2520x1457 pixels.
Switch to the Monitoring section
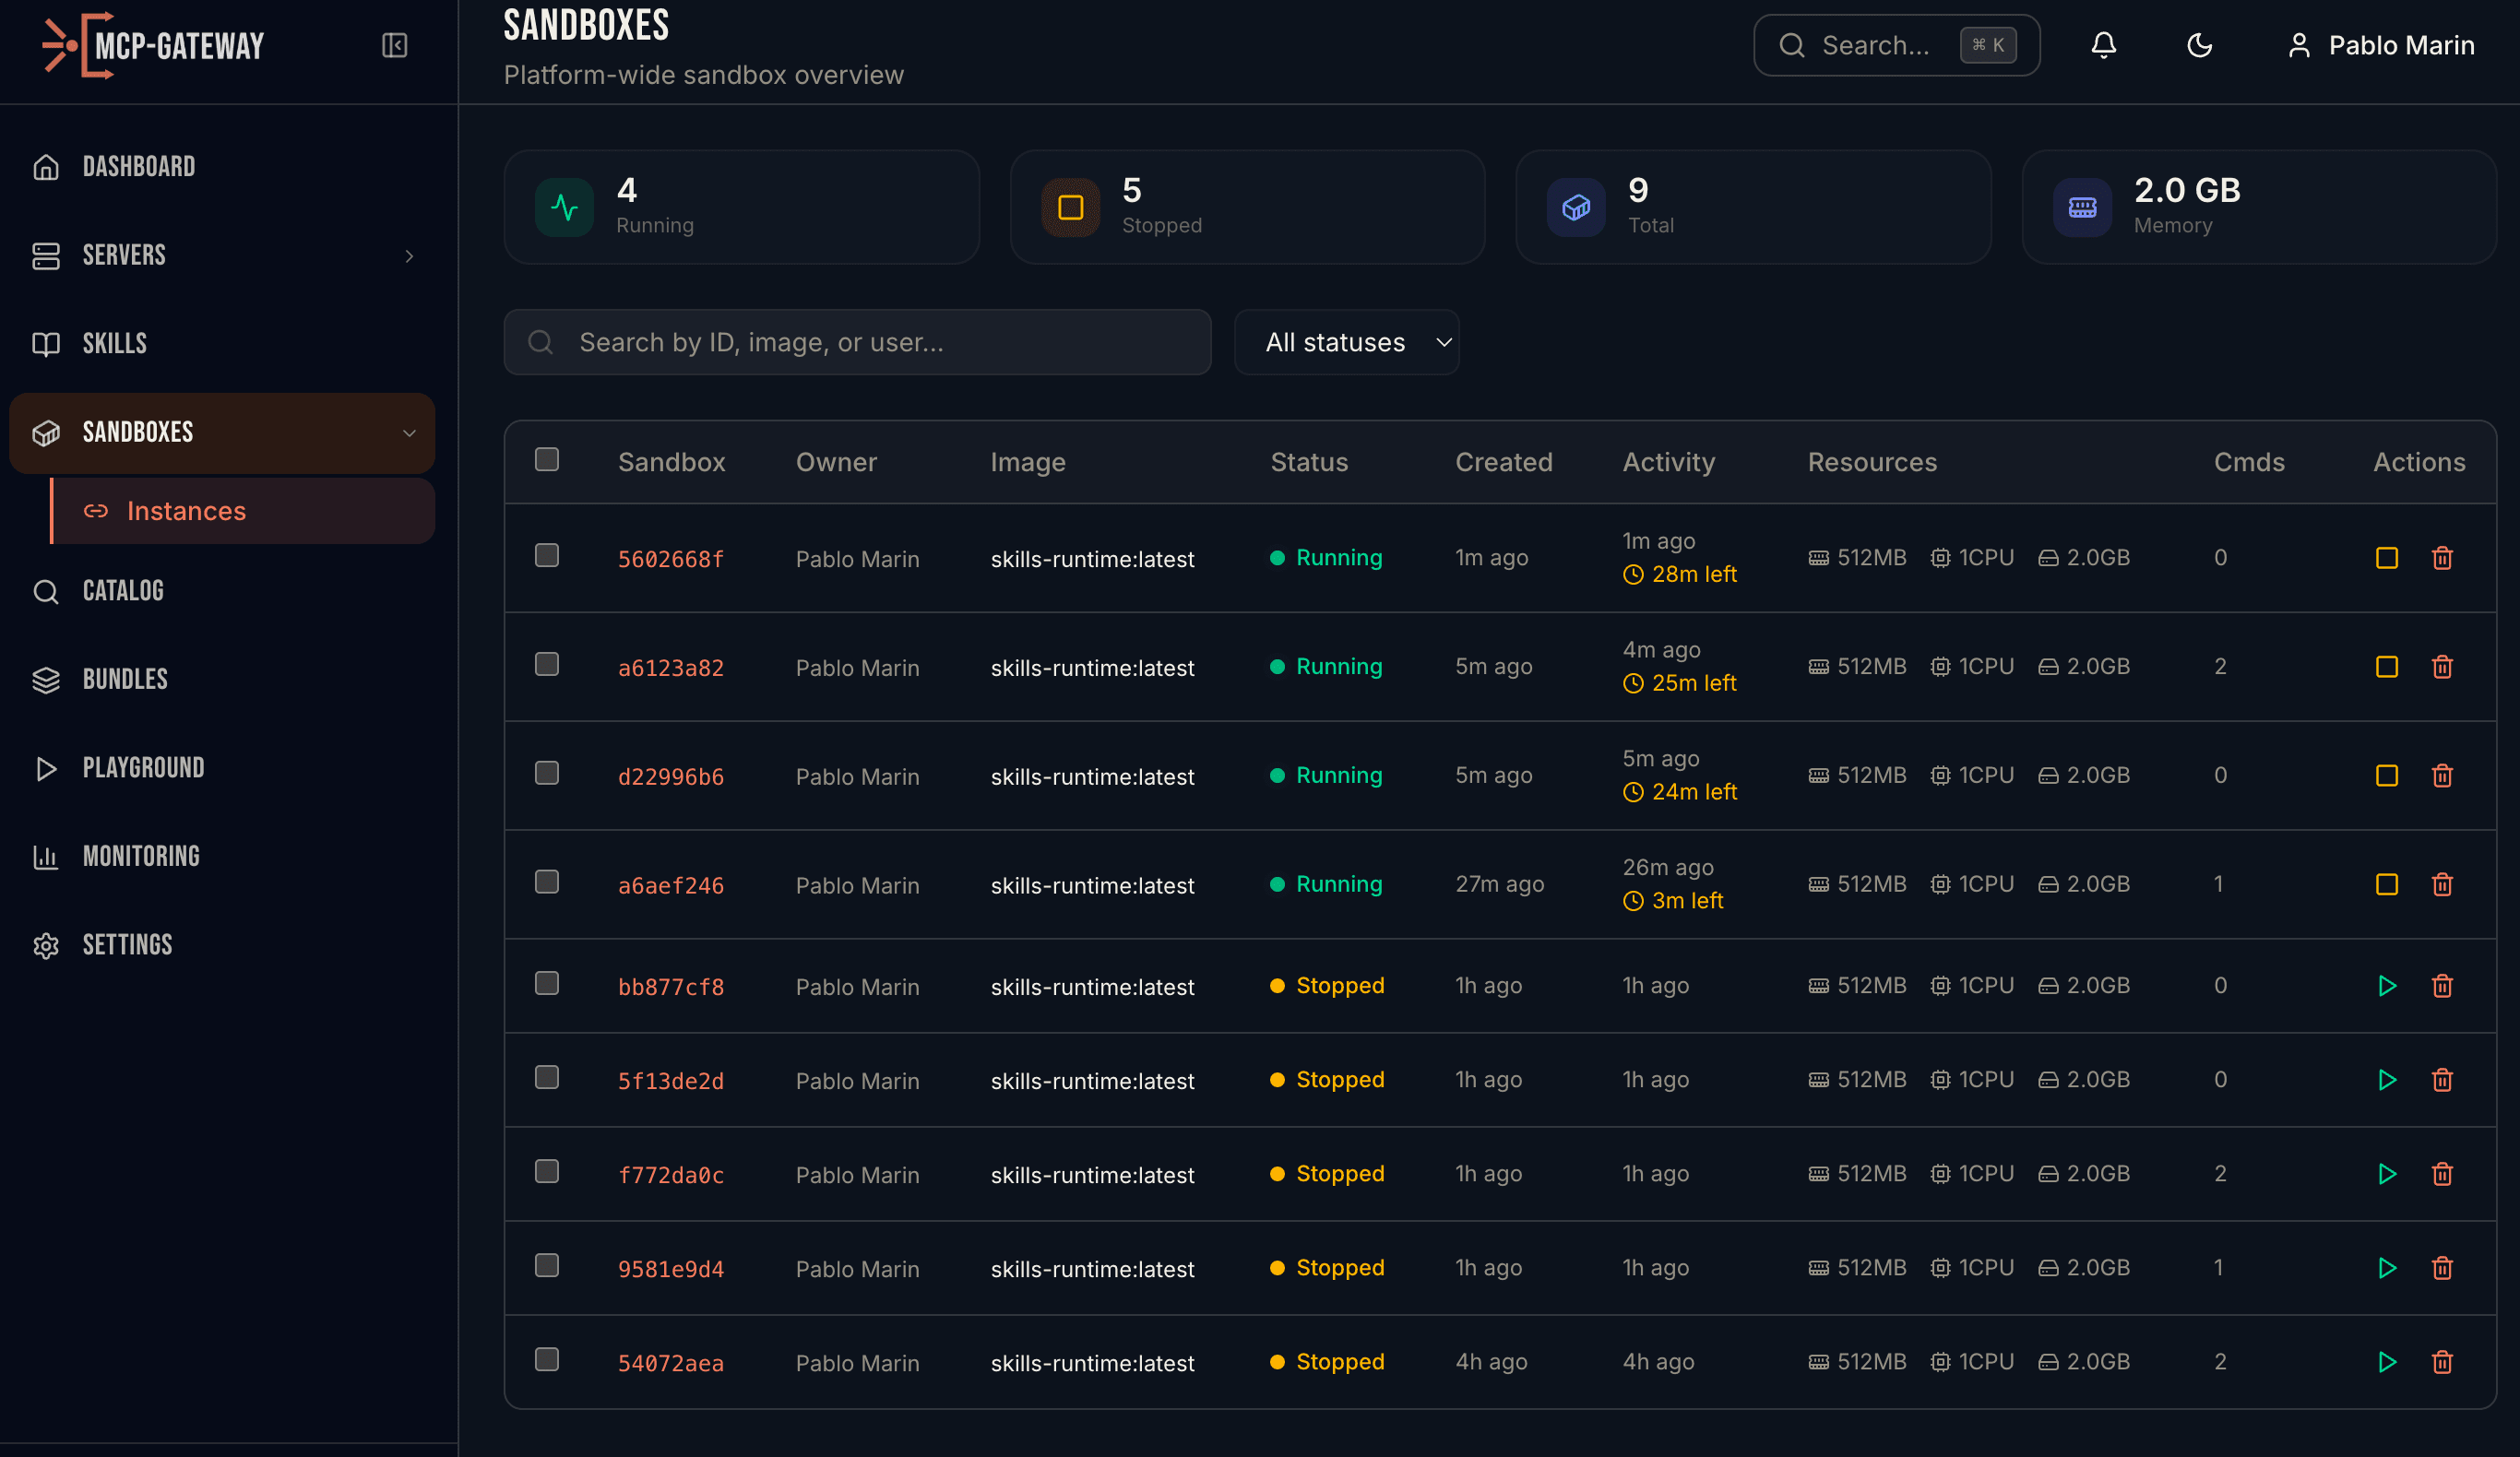tap(141, 856)
